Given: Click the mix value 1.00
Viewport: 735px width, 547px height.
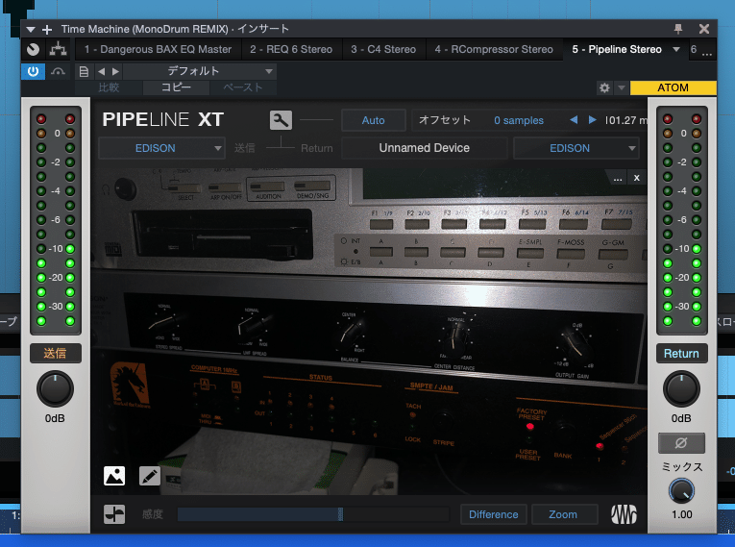Looking at the screenshot, I should [681, 514].
